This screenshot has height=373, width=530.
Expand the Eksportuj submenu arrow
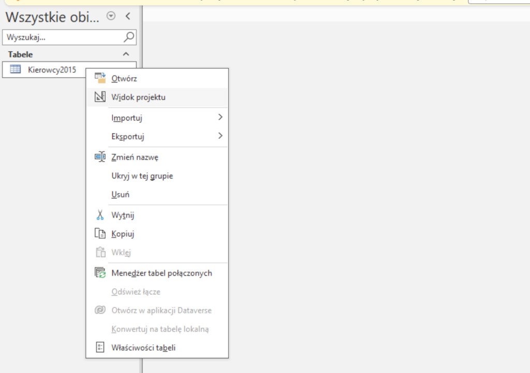[x=220, y=136]
